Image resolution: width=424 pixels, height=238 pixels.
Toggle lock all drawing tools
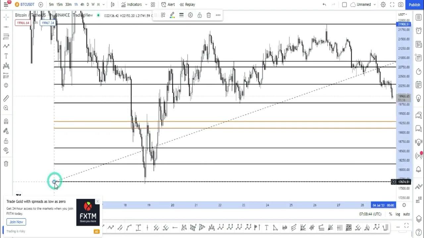(x=6, y=141)
